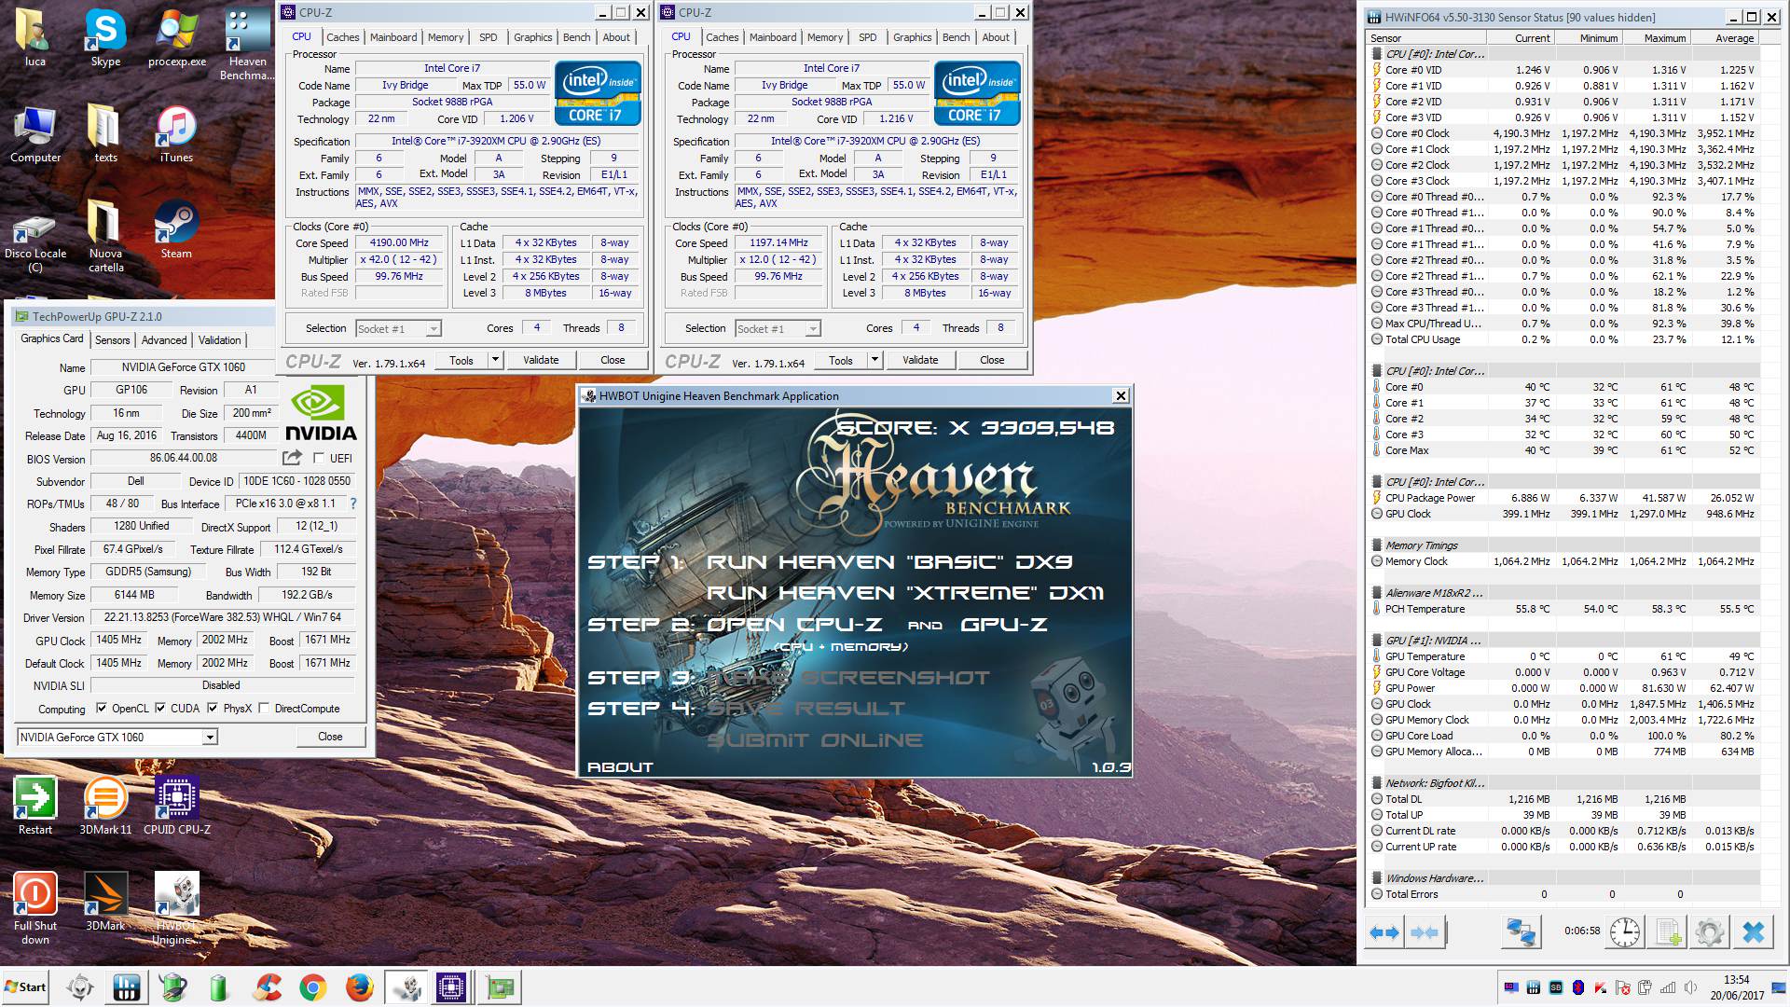Open the Skype desktop shortcut
1790x1007 pixels.
[x=105, y=39]
